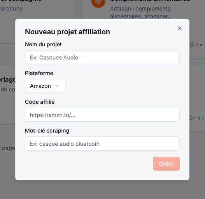Focus the Code affilié amzn.to field

102,115
